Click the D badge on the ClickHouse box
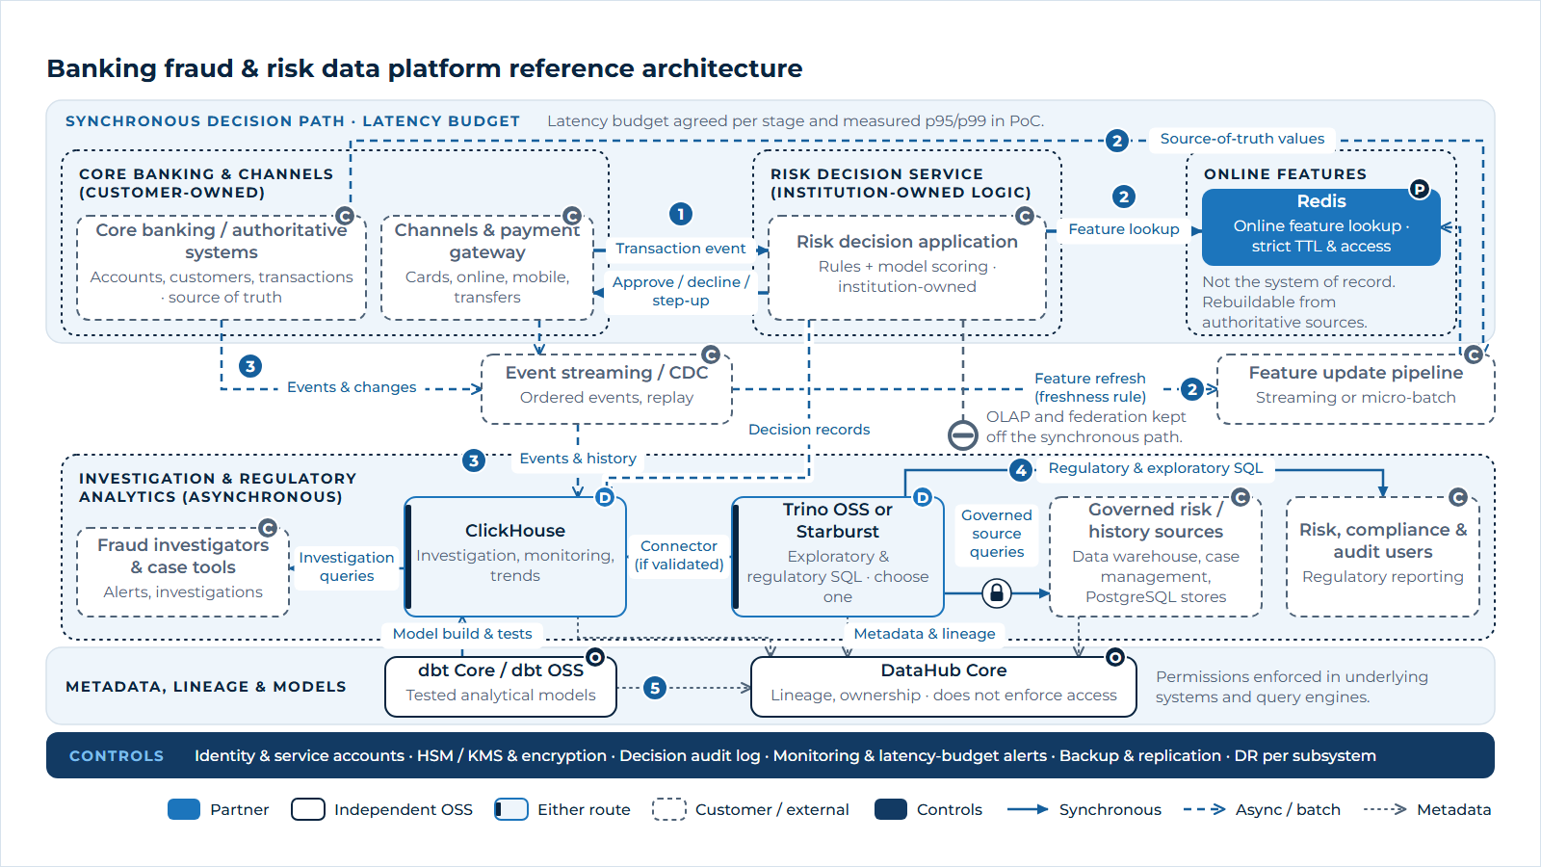 [x=605, y=497]
